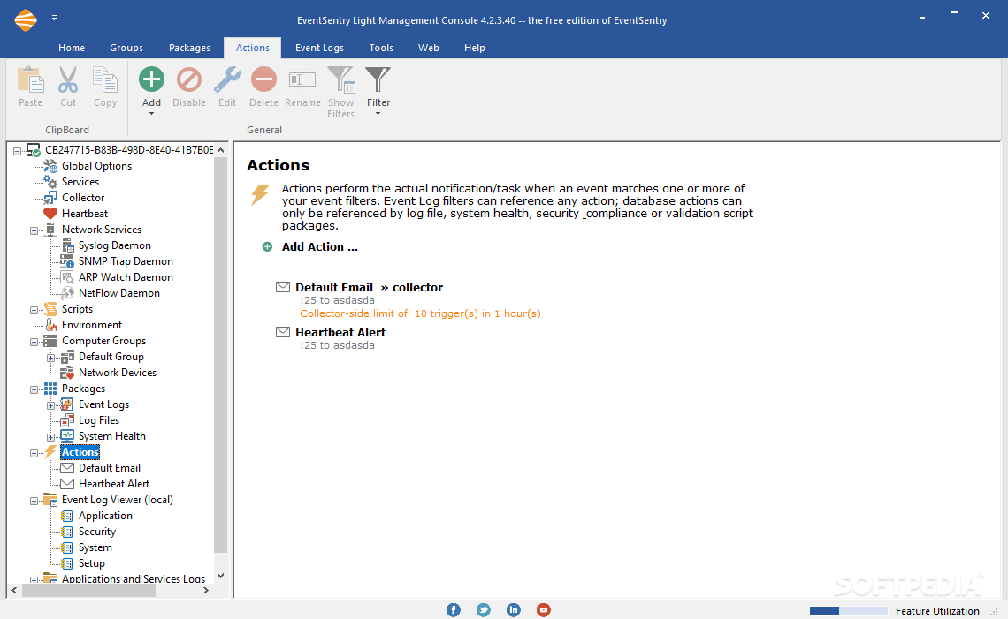Open the Add button dropdown arrow

[x=151, y=114]
